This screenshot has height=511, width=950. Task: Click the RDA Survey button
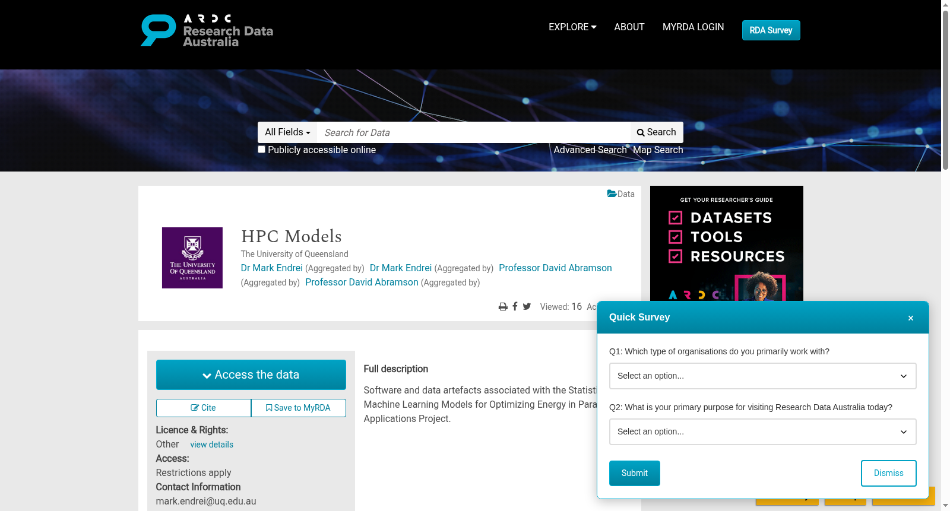771,30
